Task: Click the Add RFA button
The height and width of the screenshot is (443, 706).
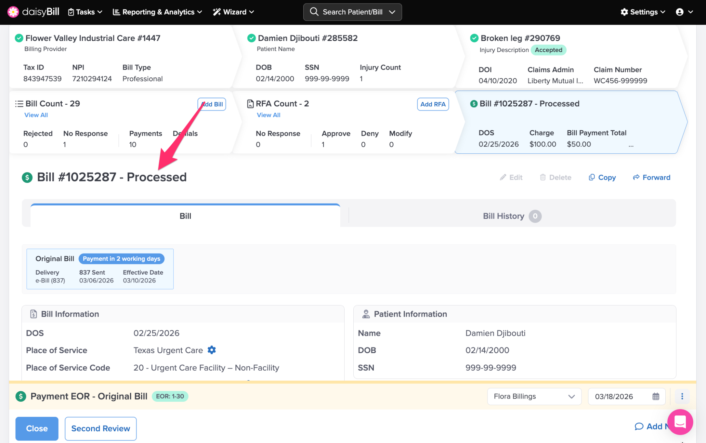Action: tap(433, 104)
